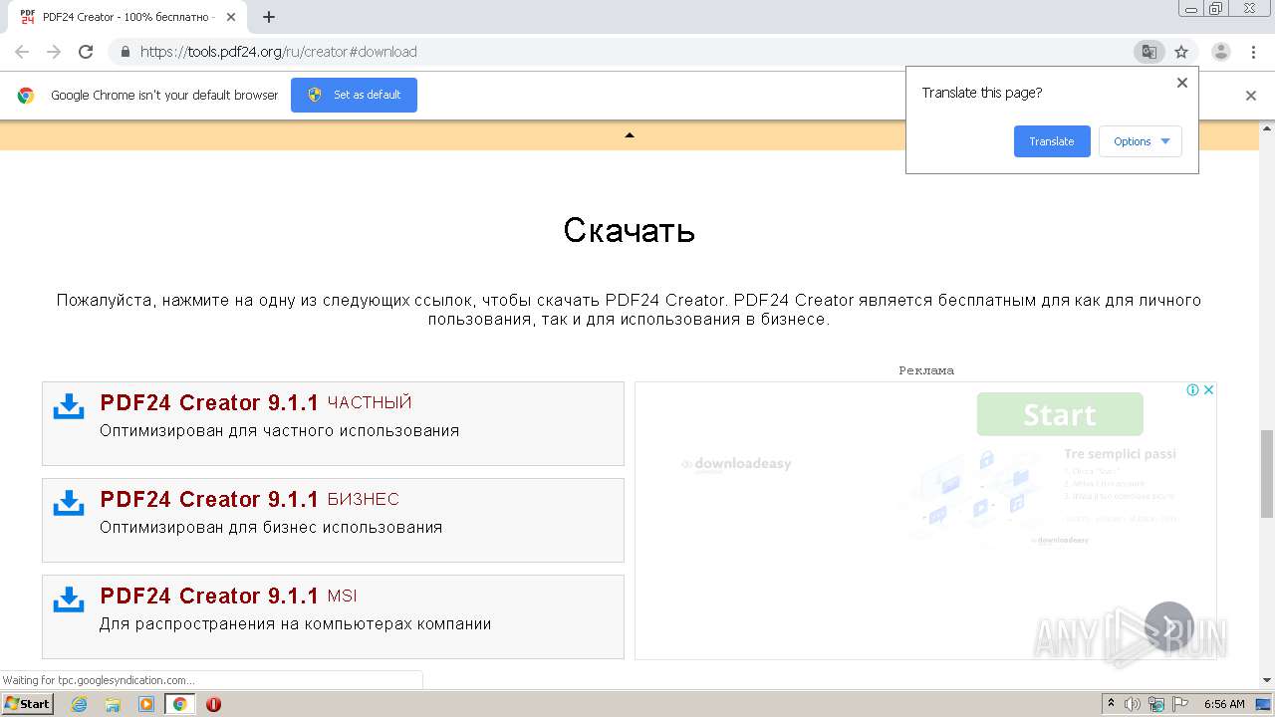This screenshot has height=717, width=1275.
Task: Click the downloadeasy logo in the ad
Action: click(x=737, y=464)
